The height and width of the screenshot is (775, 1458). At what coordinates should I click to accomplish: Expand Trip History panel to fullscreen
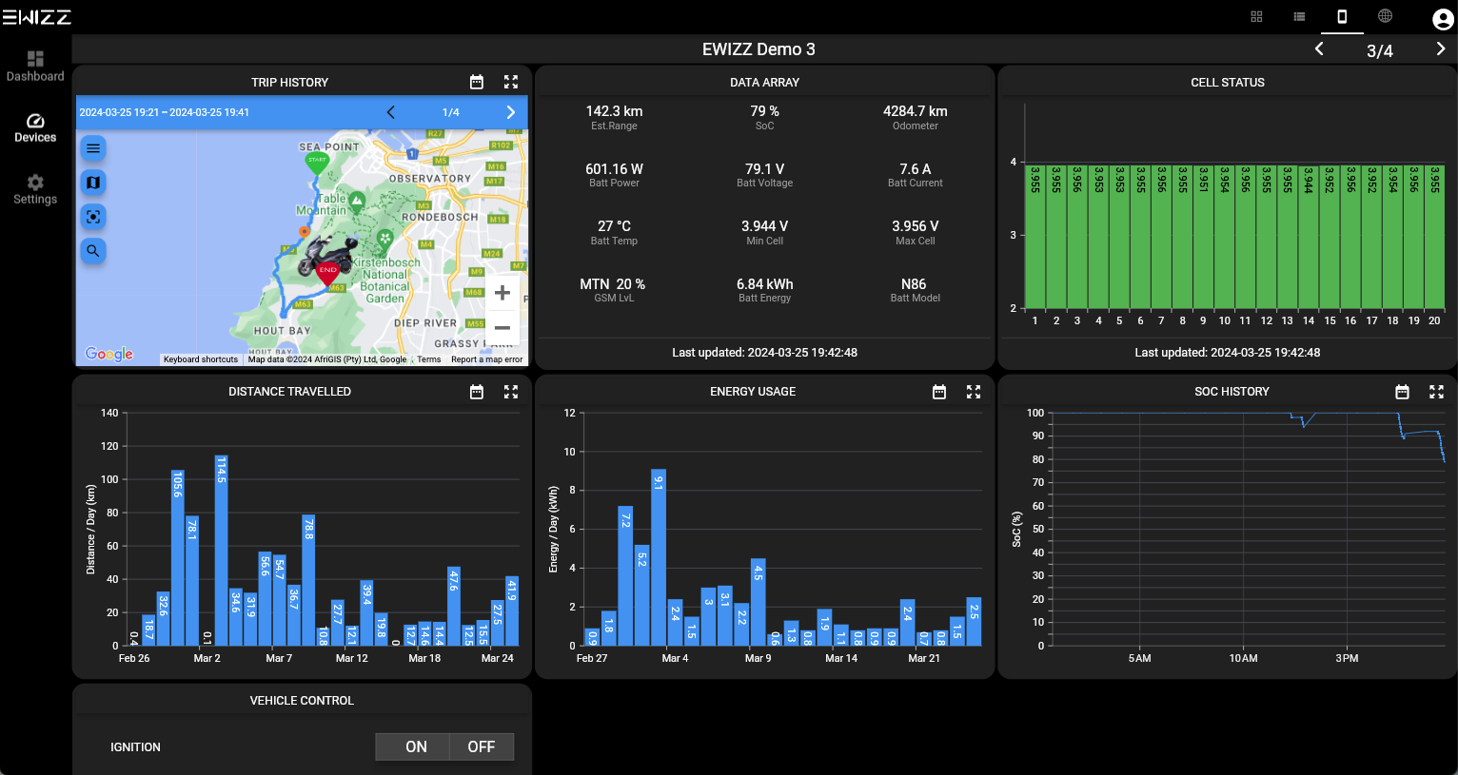(511, 83)
